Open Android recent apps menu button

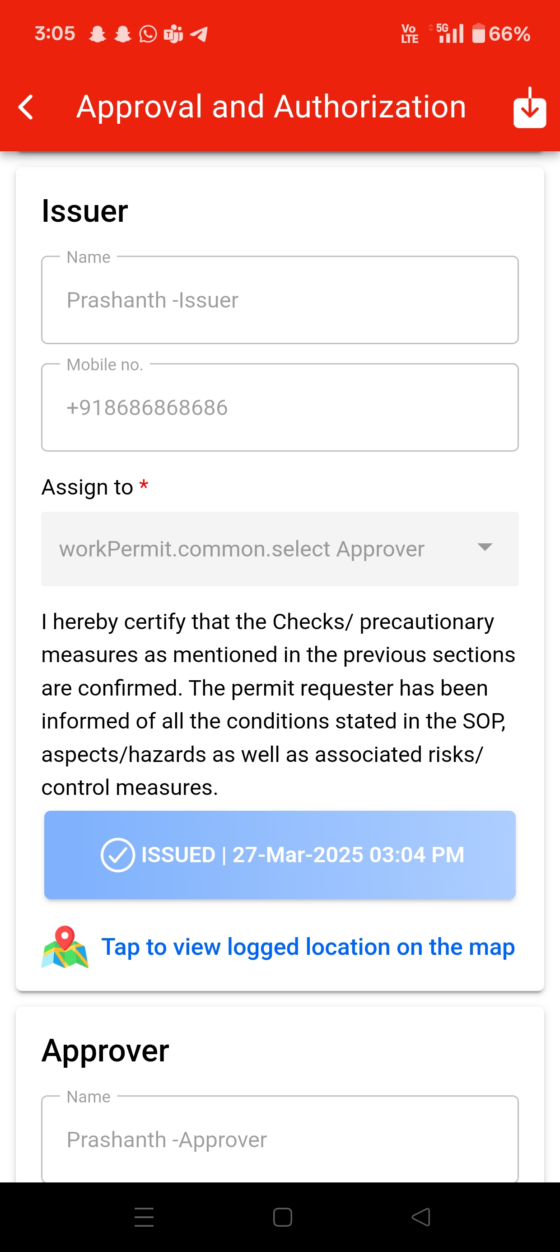[x=144, y=1217]
